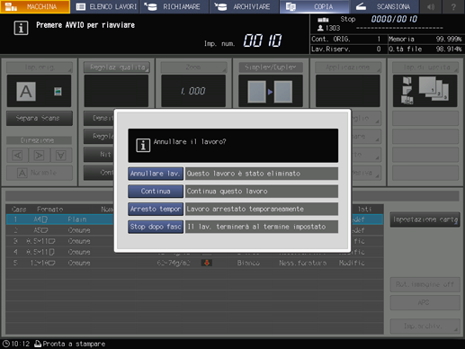This screenshot has width=465, height=349.
Task: Click the Separa Scans button
Action: tap(39, 118)
